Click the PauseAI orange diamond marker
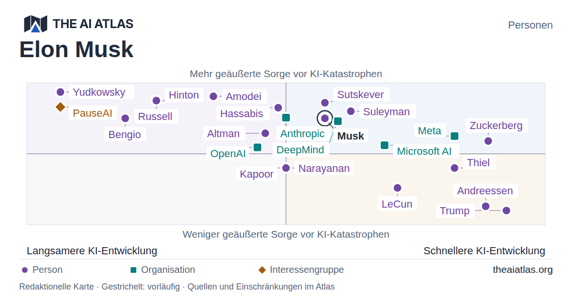Image resolution: width=572 pixels, height=300 pixels. pos(60,107)
